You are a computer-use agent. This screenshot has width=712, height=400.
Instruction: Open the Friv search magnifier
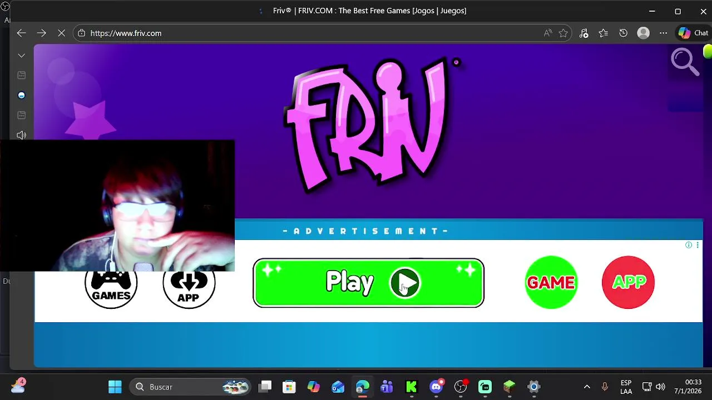(x=685, y=62)
